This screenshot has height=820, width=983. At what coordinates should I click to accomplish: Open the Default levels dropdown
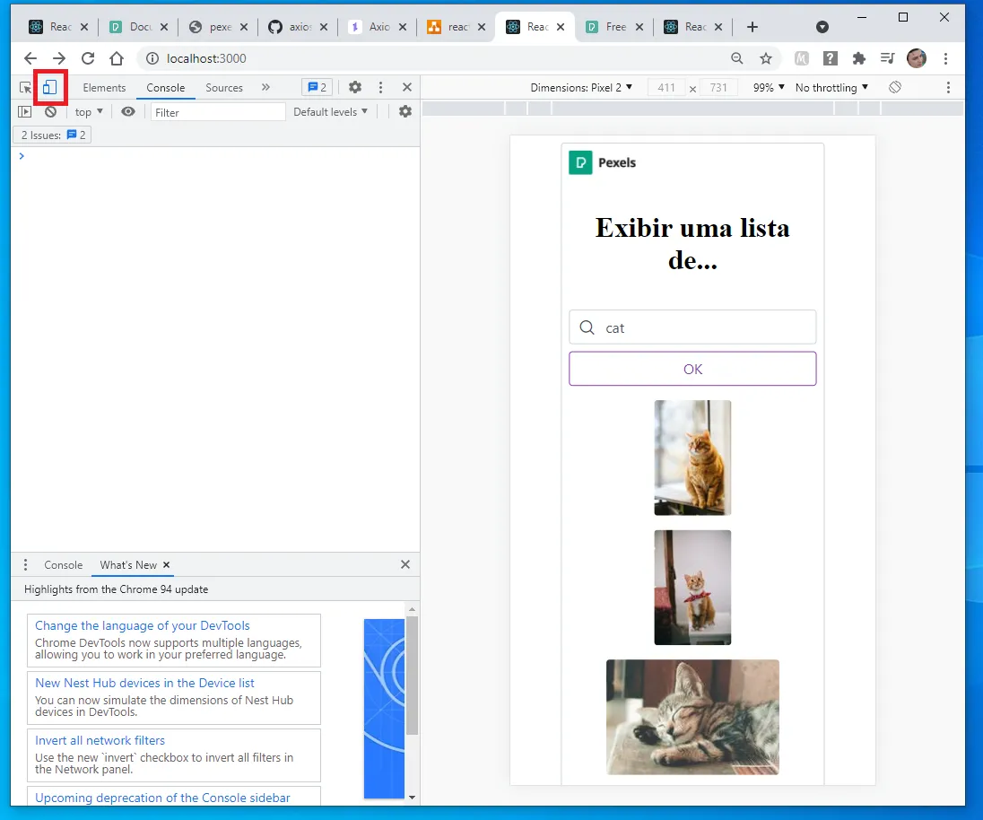[330, 111]
